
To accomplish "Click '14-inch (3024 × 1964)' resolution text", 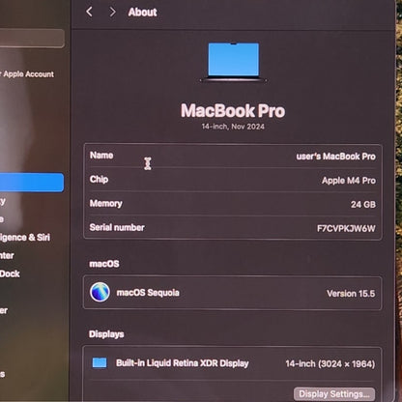I will (x=330, y=364).
